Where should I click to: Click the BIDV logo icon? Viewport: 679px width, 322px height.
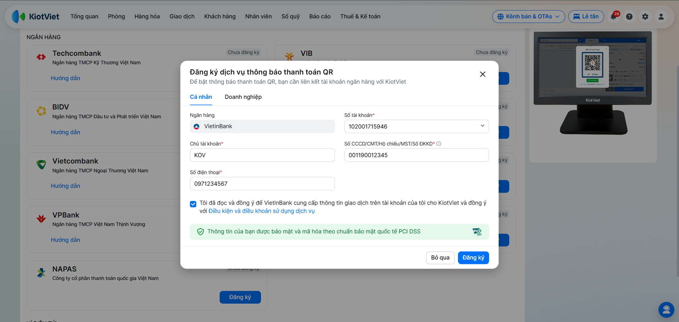(41, 111)
